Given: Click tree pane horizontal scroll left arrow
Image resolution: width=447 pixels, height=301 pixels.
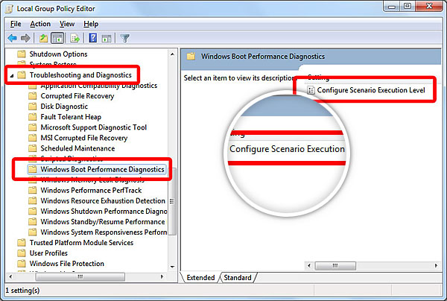Looking at the screenshot, I should [10, 276].
